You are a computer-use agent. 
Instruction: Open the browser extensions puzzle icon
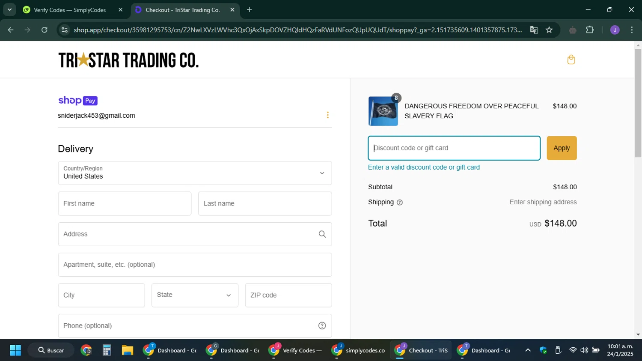tap(590, 30)
